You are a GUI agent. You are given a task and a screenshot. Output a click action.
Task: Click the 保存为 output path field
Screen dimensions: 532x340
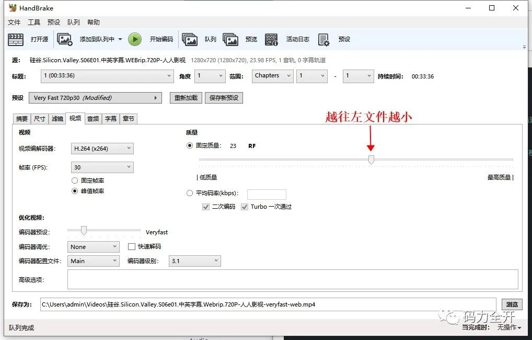pos(268,304)
